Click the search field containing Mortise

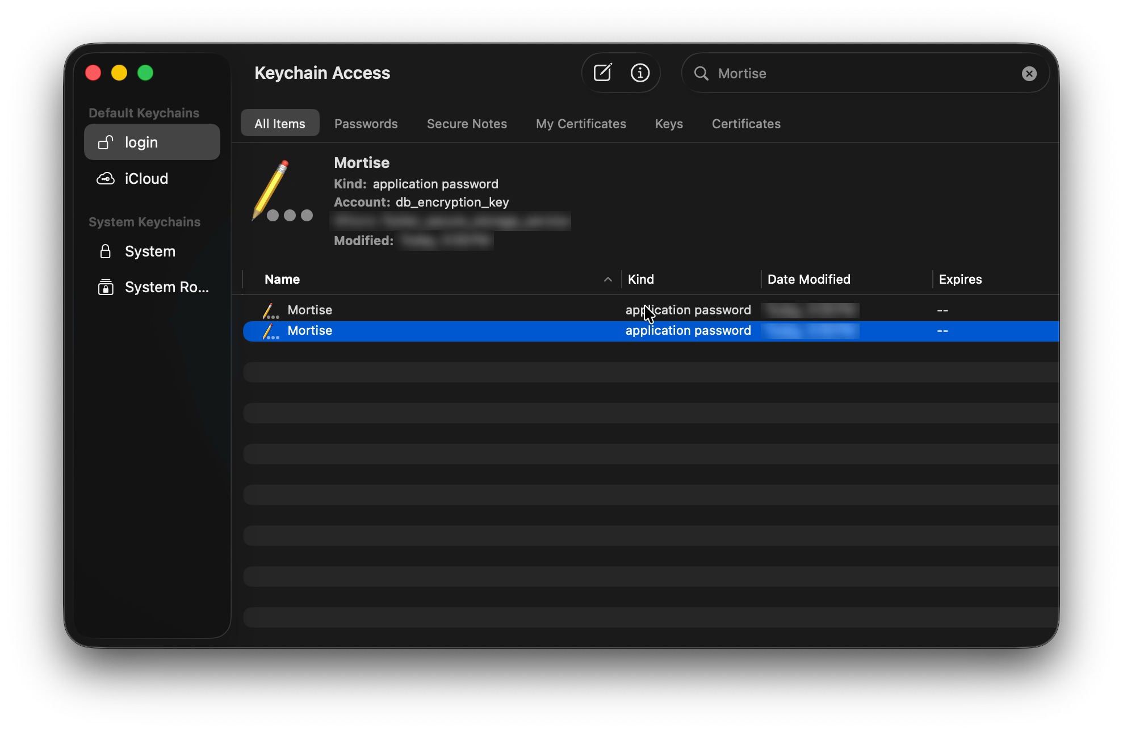[865, 73]
